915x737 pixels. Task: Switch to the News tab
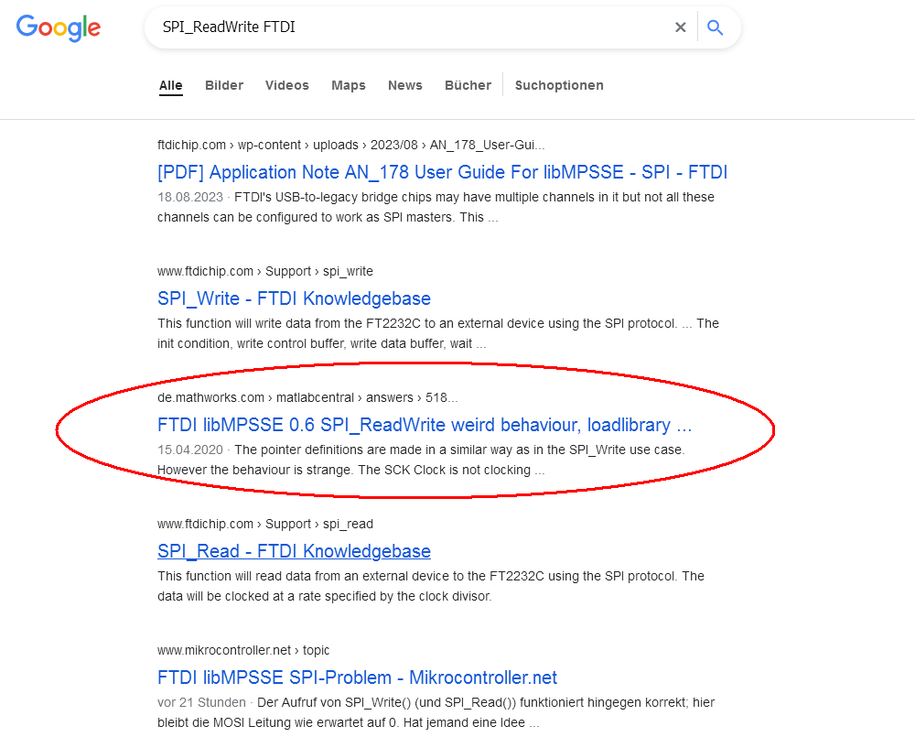click(x=405, y=85)
